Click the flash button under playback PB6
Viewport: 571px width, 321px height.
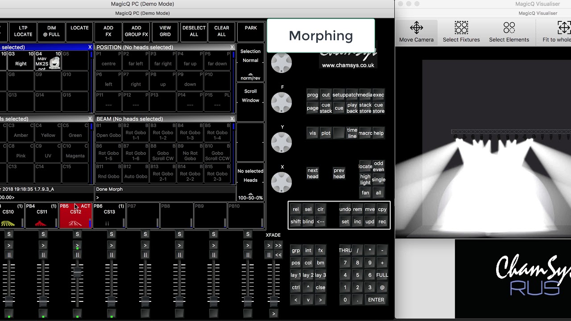[x=112, y=313]
